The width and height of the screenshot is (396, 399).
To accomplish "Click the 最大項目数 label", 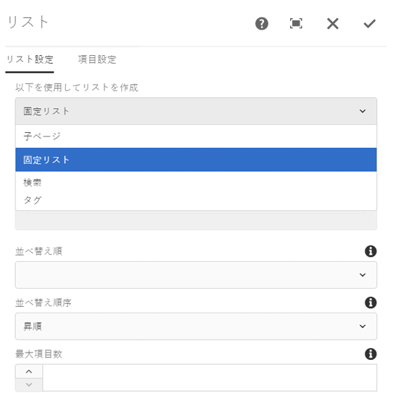I will [38, 354].
